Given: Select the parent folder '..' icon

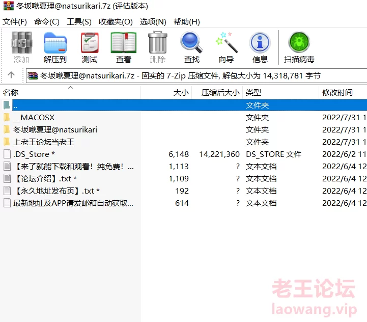Looking at the screenshot, I should 7,105.
